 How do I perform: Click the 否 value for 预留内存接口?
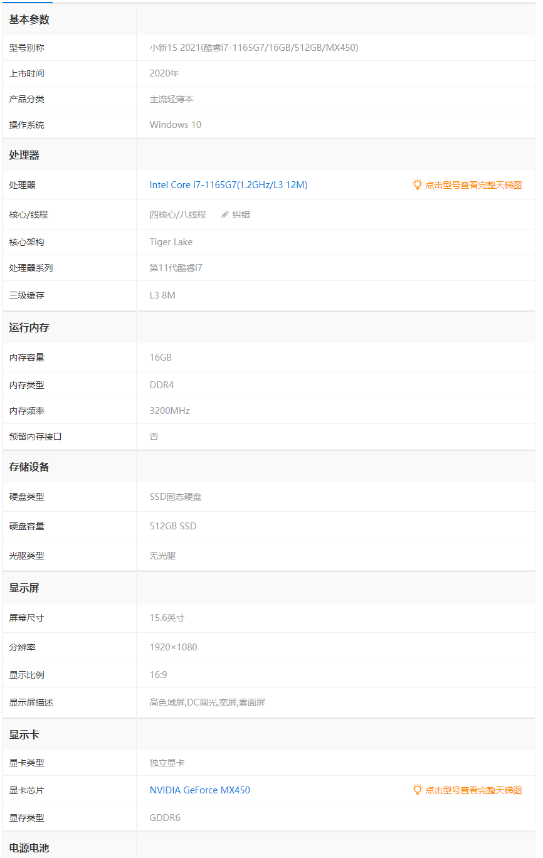coord(154,437)
